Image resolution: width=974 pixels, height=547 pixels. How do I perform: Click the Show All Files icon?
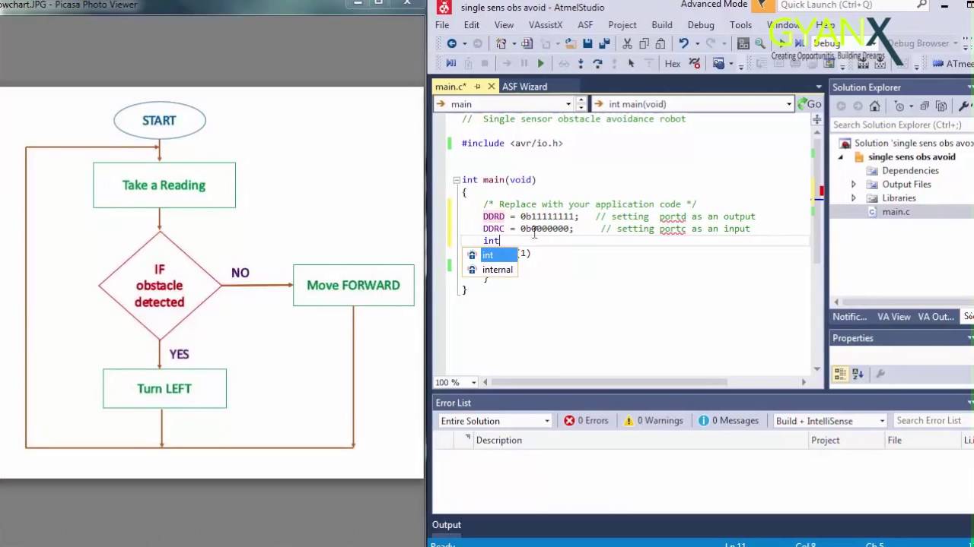941,106
